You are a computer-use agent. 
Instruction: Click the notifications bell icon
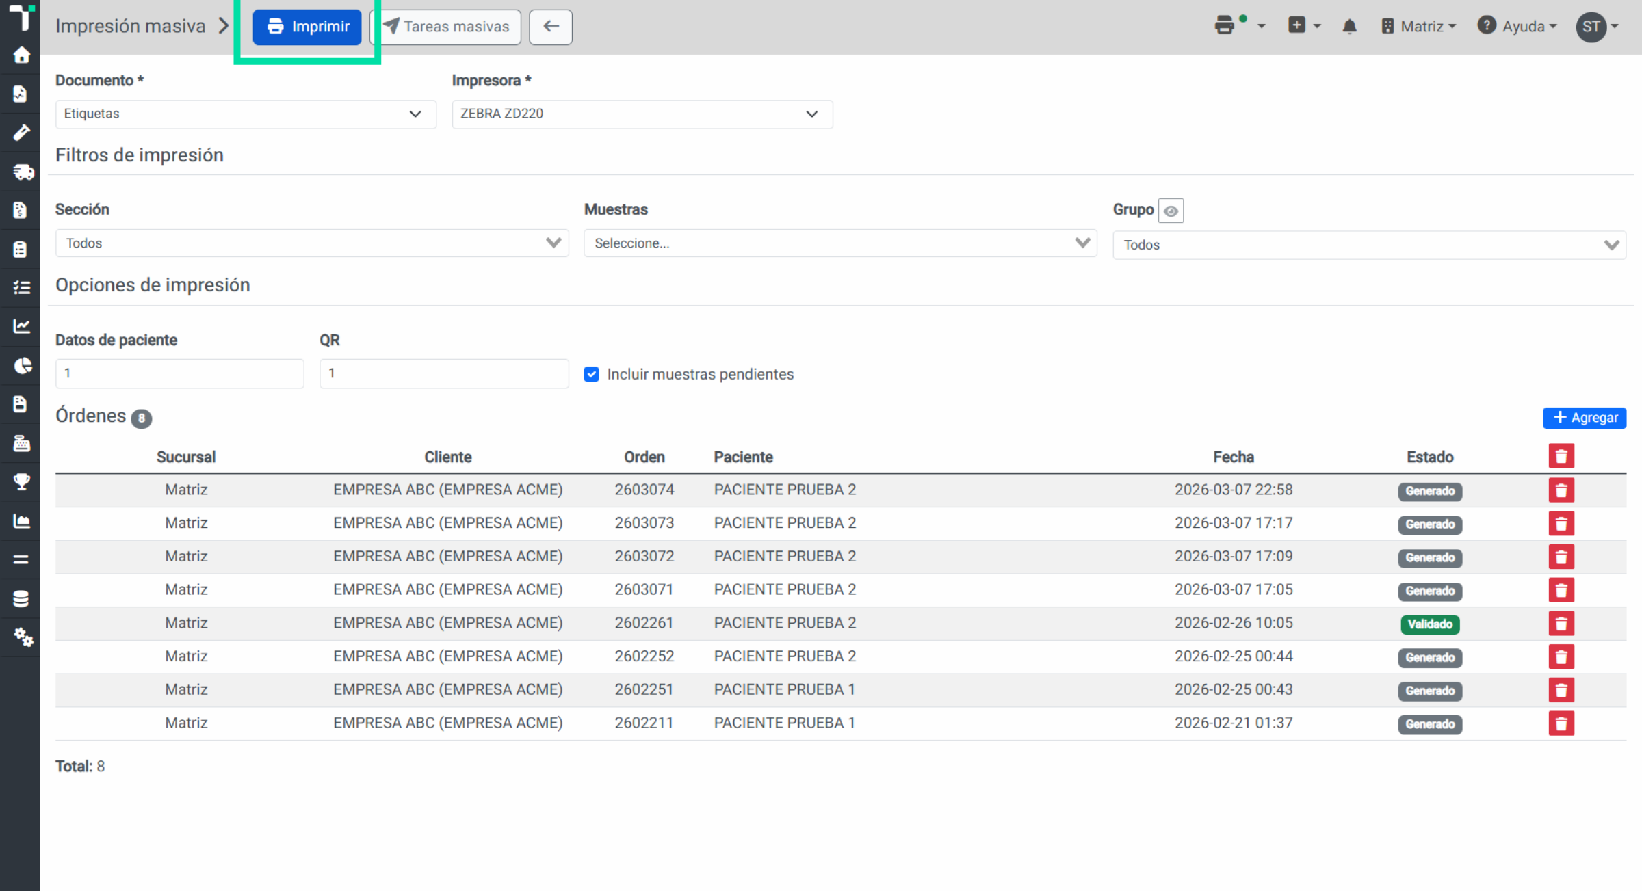pos(1349,27)
